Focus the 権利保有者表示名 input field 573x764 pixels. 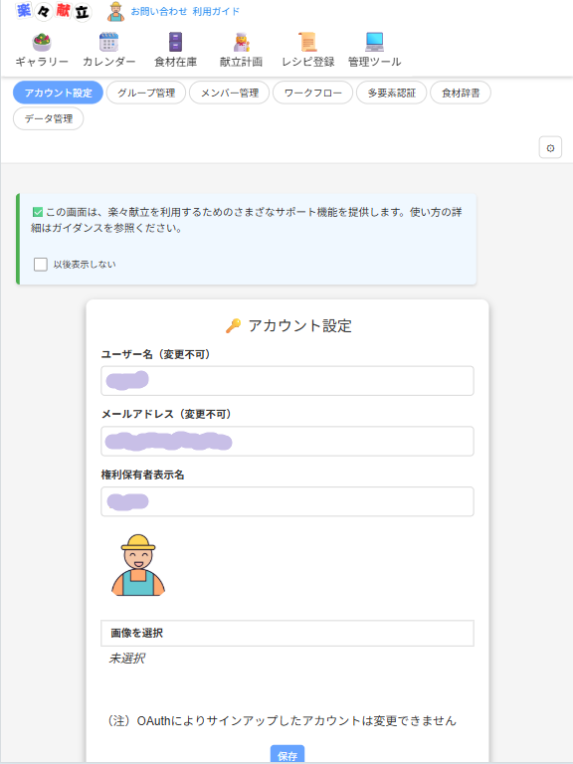pyautogui.click(x=287, y=501)
